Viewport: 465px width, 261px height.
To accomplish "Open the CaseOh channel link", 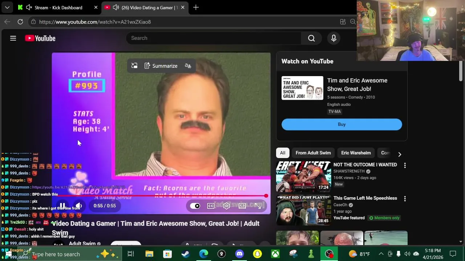I will click(341, 205).
